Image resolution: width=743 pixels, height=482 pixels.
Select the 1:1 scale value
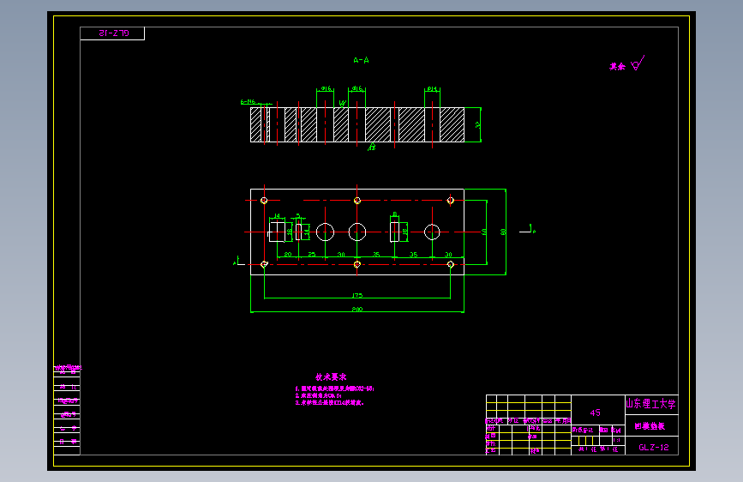click(616, 440)
